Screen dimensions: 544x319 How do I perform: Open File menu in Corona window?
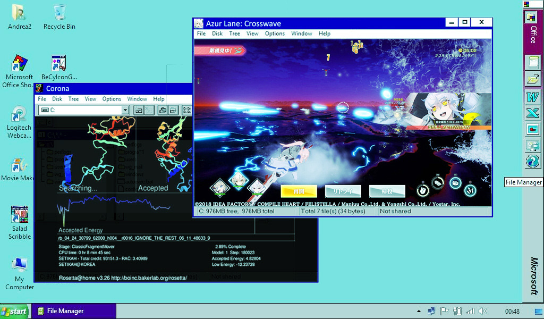point(42,99)
